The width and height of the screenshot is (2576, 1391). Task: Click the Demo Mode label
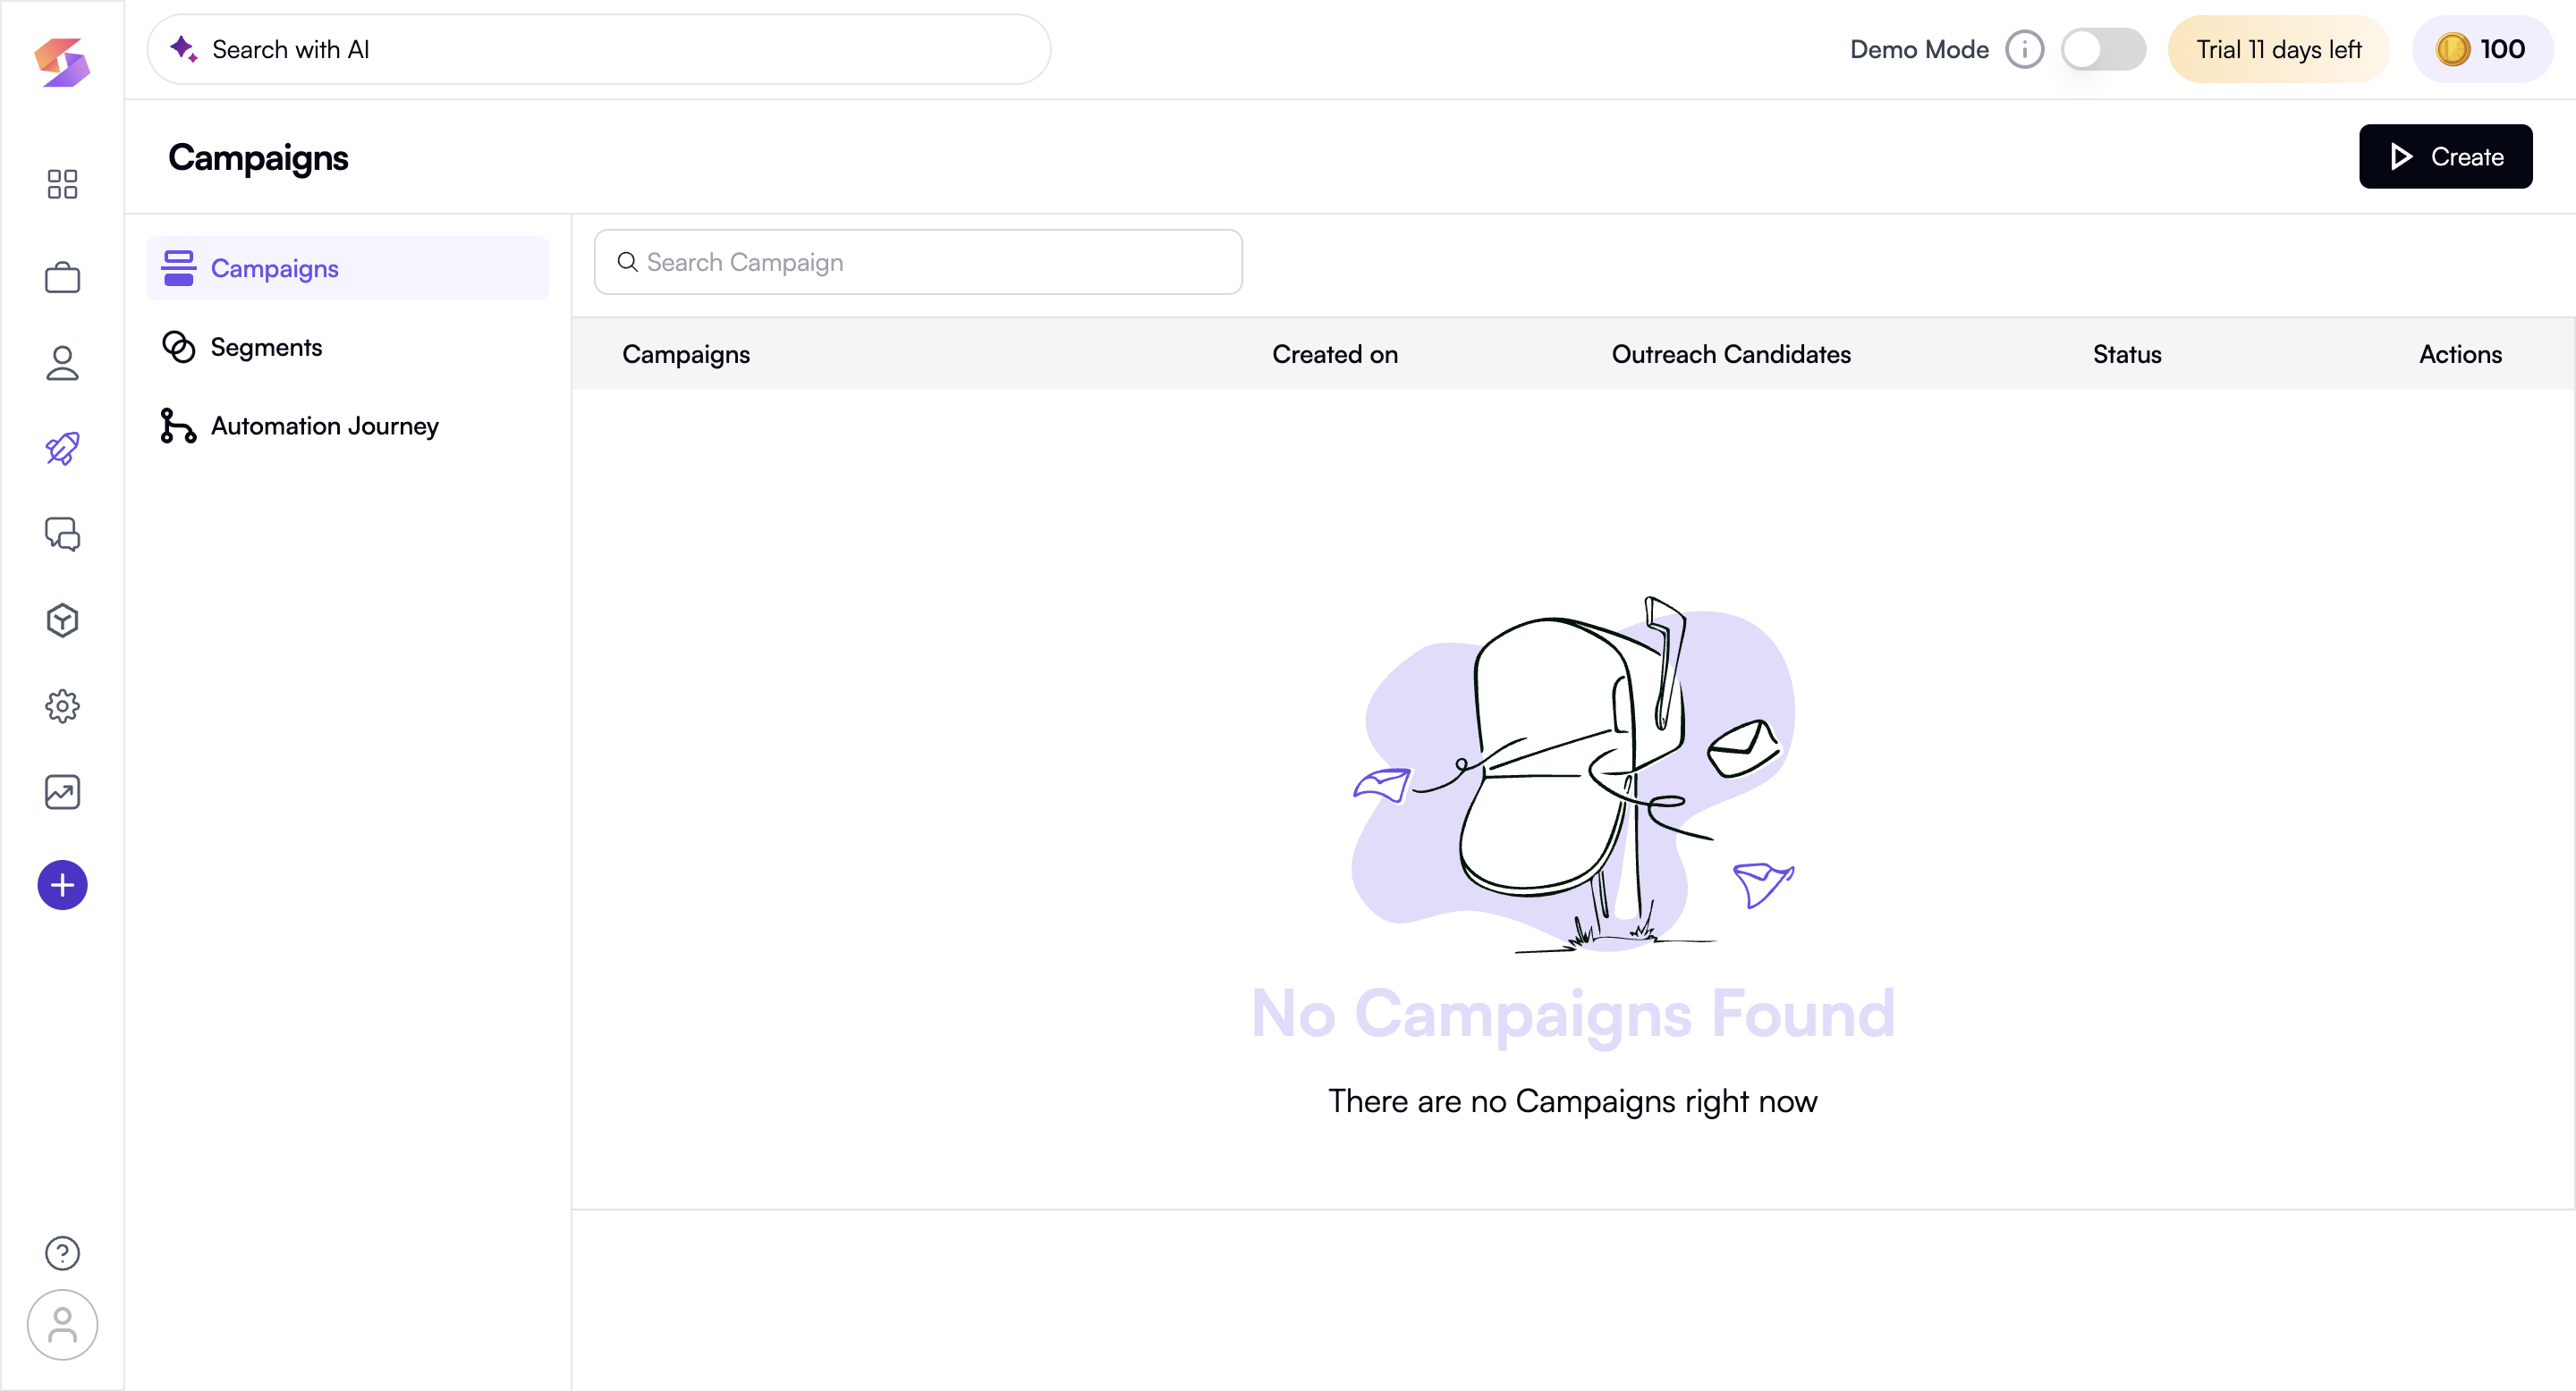(1919, 49)
